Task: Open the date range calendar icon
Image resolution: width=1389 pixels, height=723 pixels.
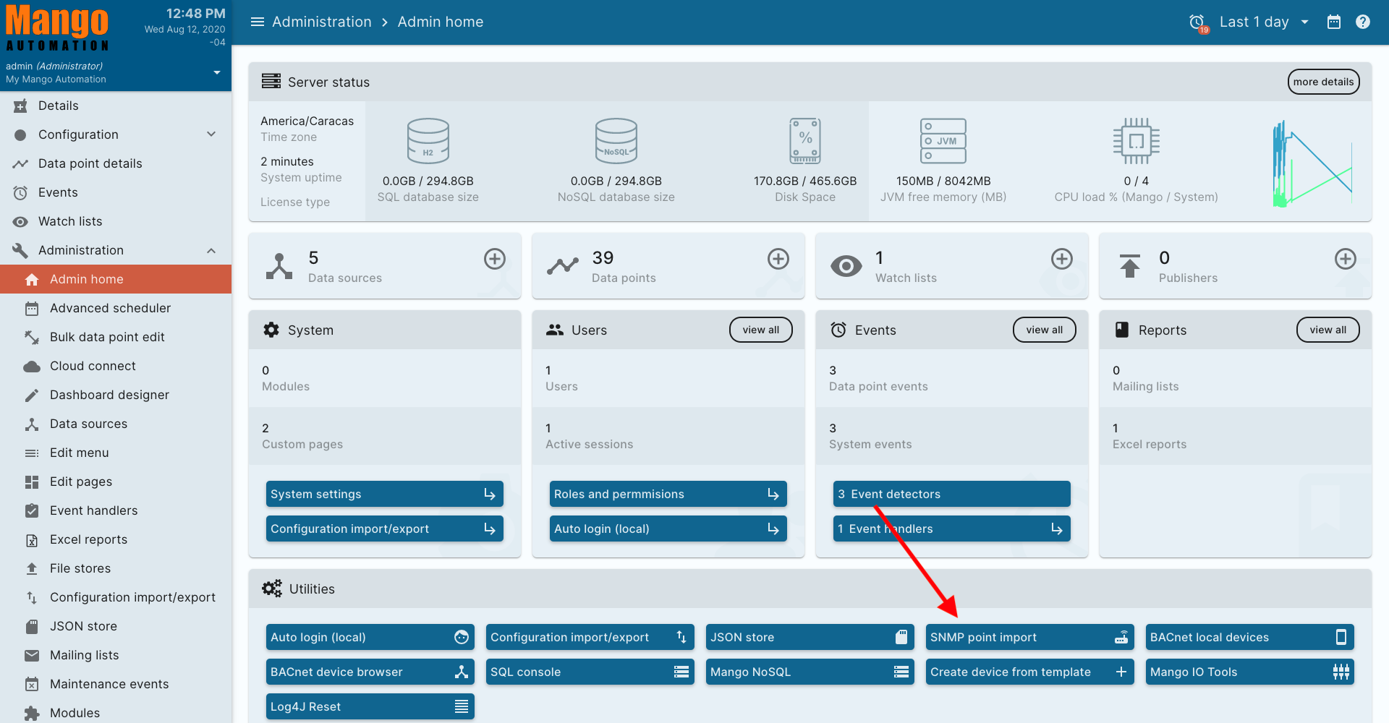Action: point(1334,22)
